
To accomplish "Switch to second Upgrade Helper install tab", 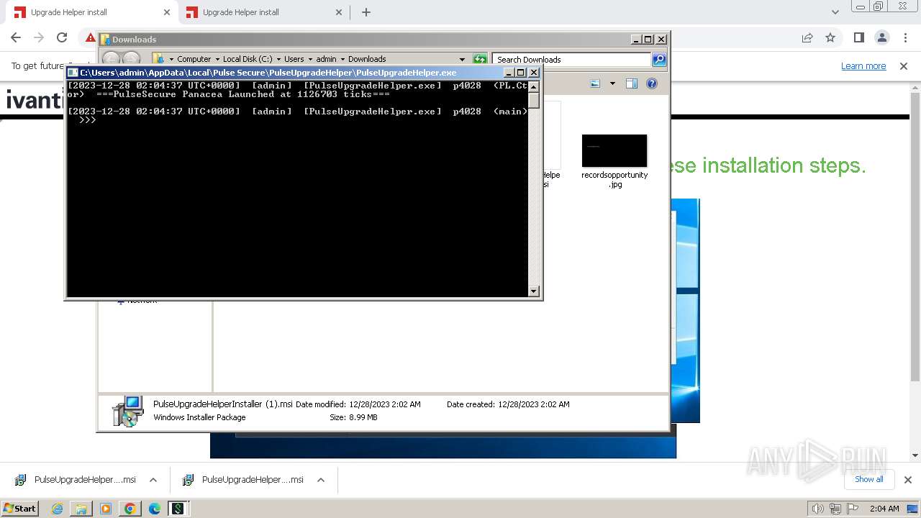I will 263,12.
